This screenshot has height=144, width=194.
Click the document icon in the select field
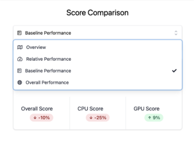[x=19, y=33]
